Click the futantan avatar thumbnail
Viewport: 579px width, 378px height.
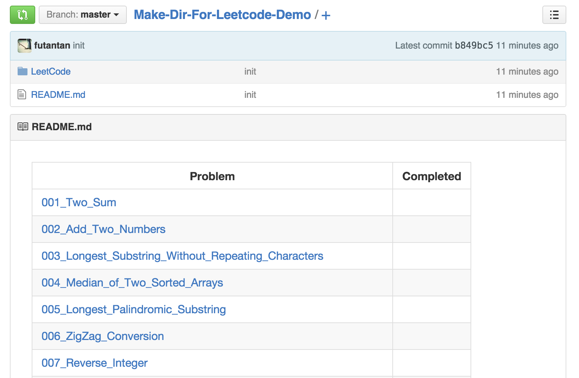pos(25,46)
